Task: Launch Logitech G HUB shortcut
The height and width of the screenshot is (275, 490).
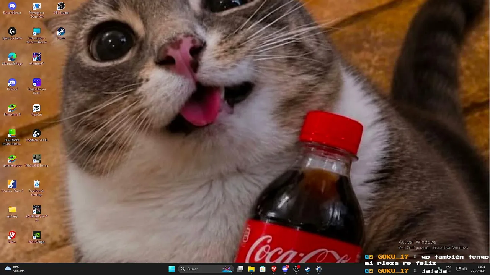Action: tap(37, 136)
